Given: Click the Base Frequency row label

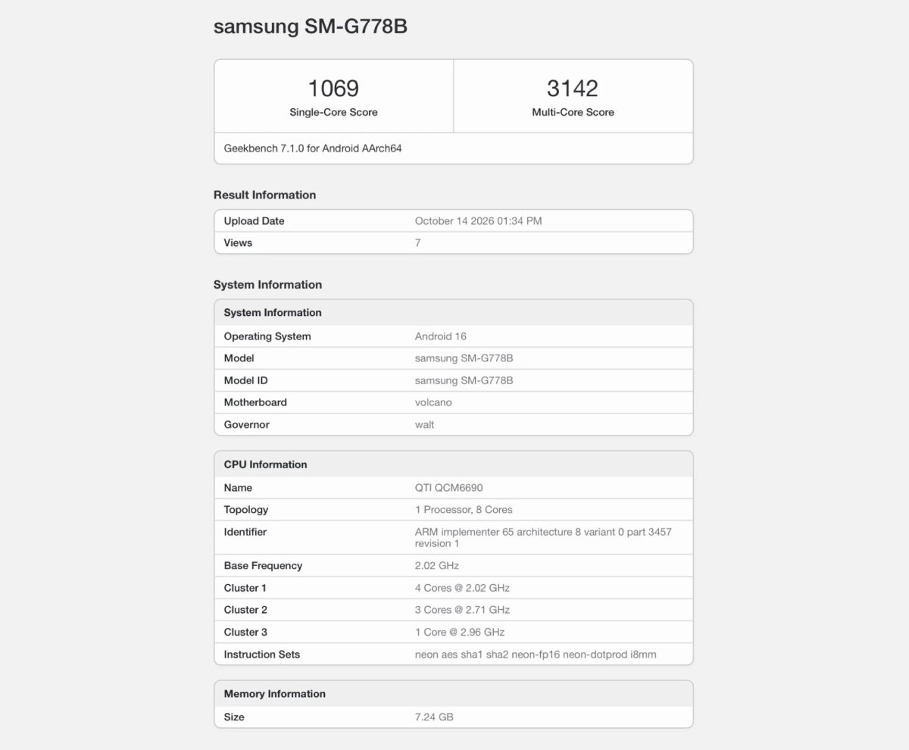Looking at the screenshot, I should [264, 566].
